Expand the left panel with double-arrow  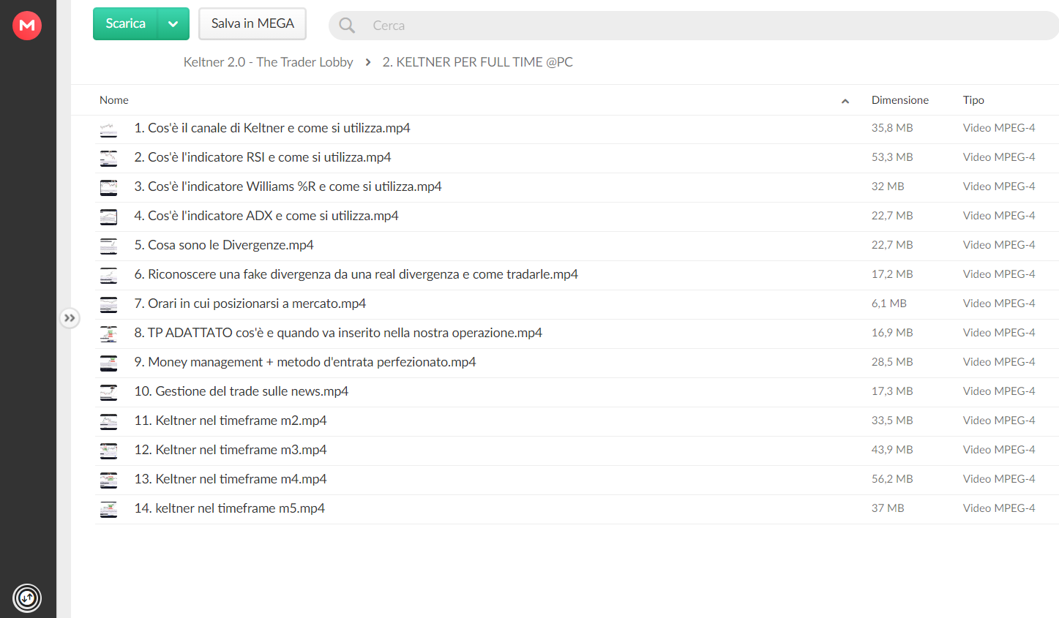(70, 318)
